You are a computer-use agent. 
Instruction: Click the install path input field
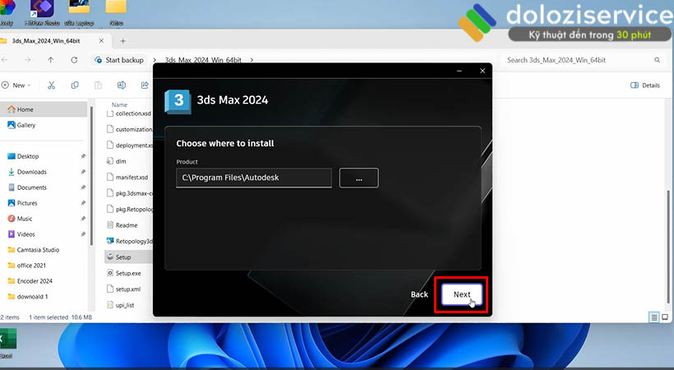[x=253, y=178]
